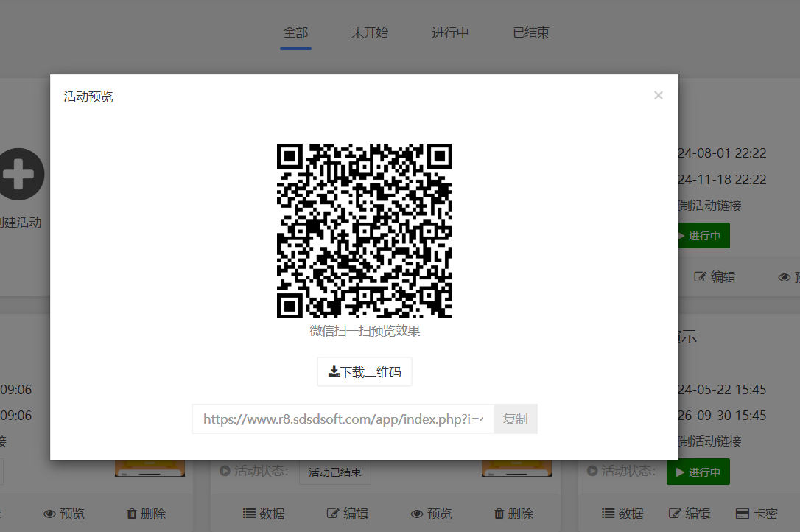Click the phone thumbnail in the bottom-left card
The height and width of the screenshot is (532, 800).
[150, 468]
